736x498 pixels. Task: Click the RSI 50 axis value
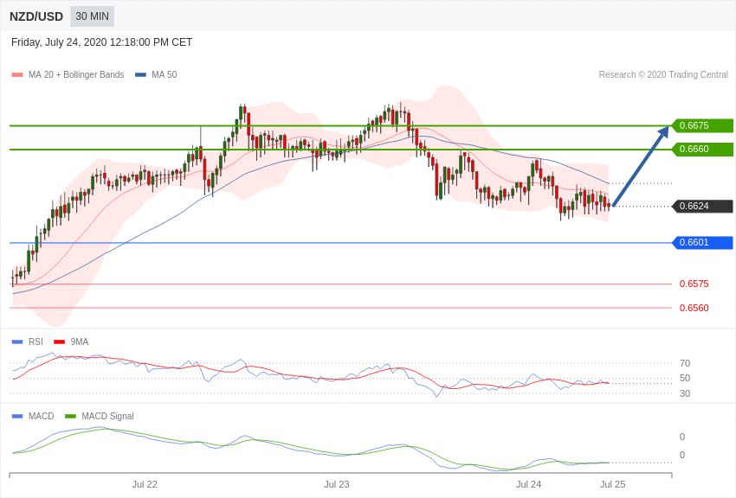tap(685, 378)
